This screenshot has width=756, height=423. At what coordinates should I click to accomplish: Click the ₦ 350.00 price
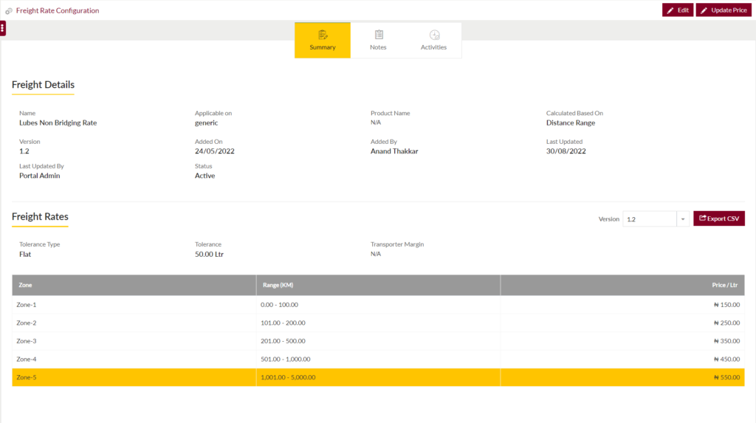coord(726,341)
